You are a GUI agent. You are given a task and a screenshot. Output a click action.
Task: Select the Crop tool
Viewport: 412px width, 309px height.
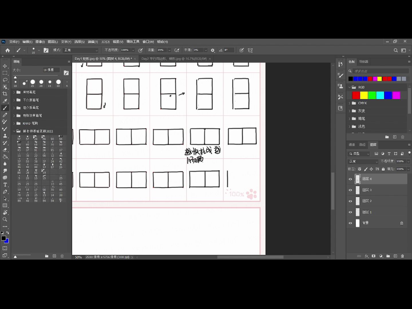(x=5, y=94)
